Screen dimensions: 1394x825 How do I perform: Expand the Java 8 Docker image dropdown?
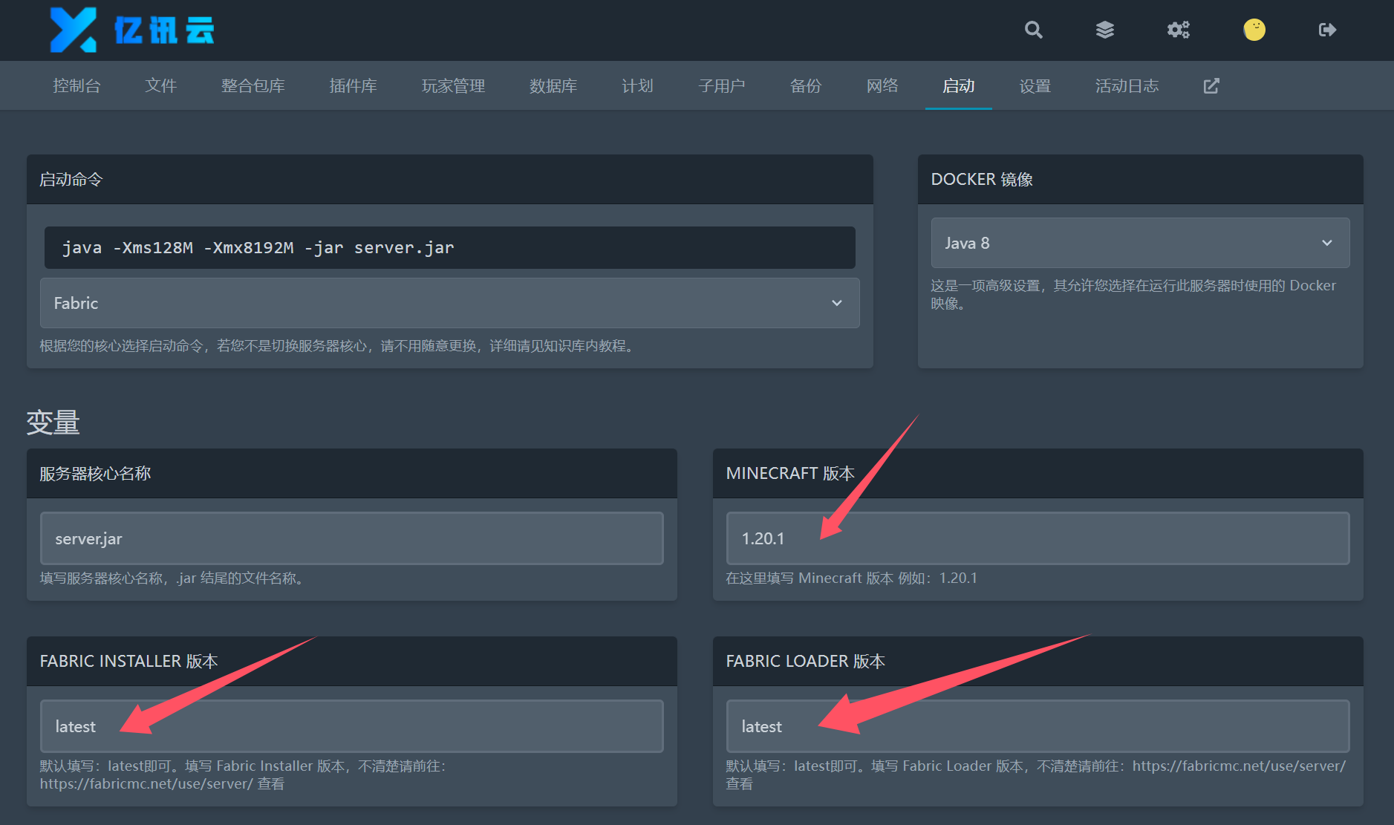click(1140, 243)
